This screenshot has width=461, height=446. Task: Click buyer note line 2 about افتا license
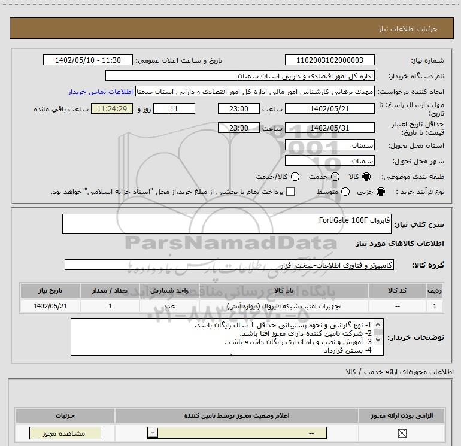click(x=306, y=333)
